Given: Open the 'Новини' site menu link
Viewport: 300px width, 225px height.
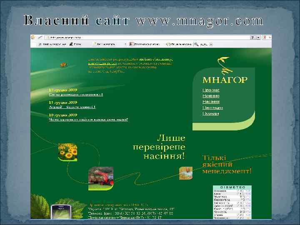Looking at the screenshot, I should 211,96.
